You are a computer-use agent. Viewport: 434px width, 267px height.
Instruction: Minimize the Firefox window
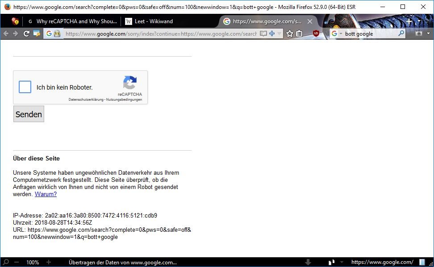point(383,7)
